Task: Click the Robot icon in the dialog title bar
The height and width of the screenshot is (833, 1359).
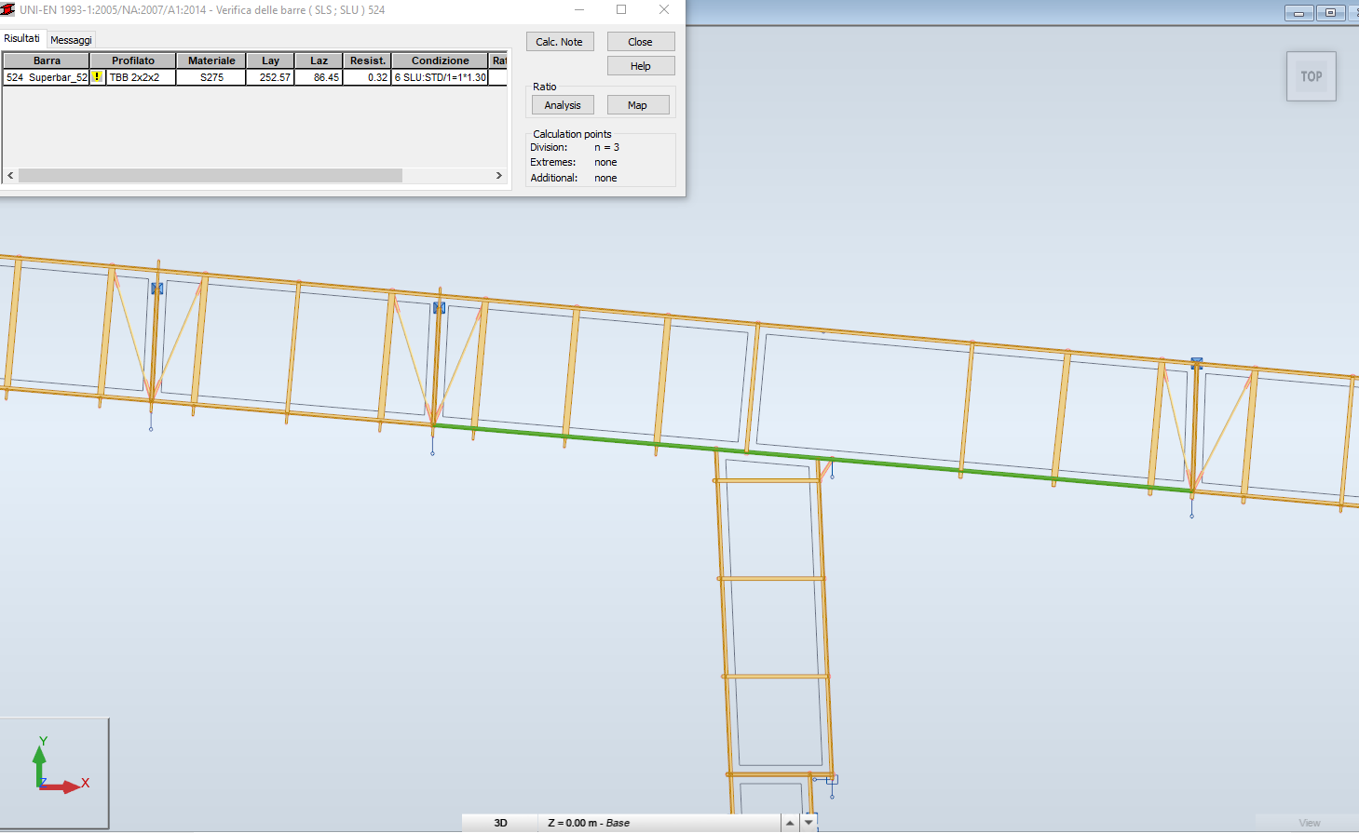Action: pos(9,9)
